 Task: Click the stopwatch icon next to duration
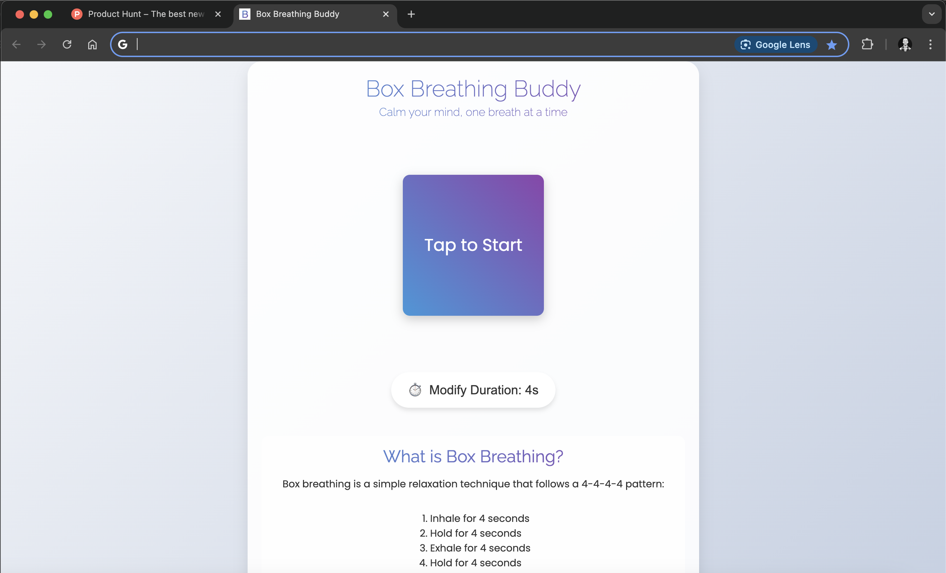(x=415, y=389)
